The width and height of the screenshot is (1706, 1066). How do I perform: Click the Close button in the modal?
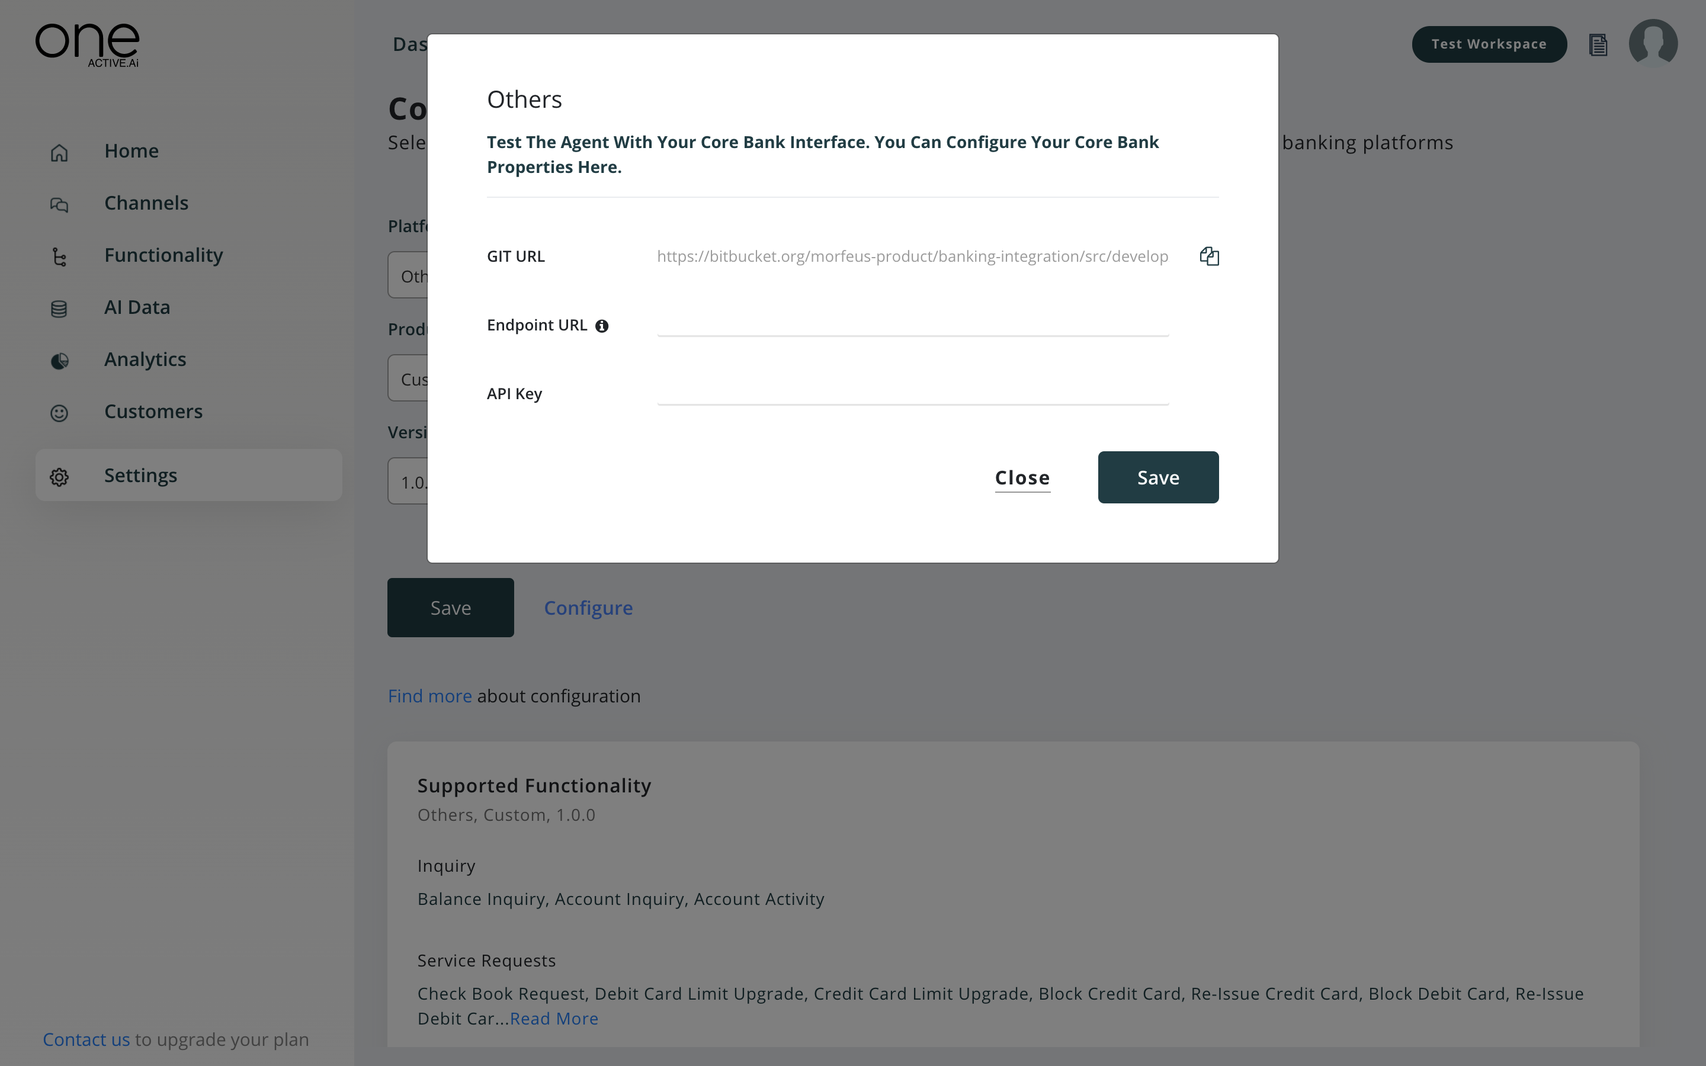pos(1023,478)
